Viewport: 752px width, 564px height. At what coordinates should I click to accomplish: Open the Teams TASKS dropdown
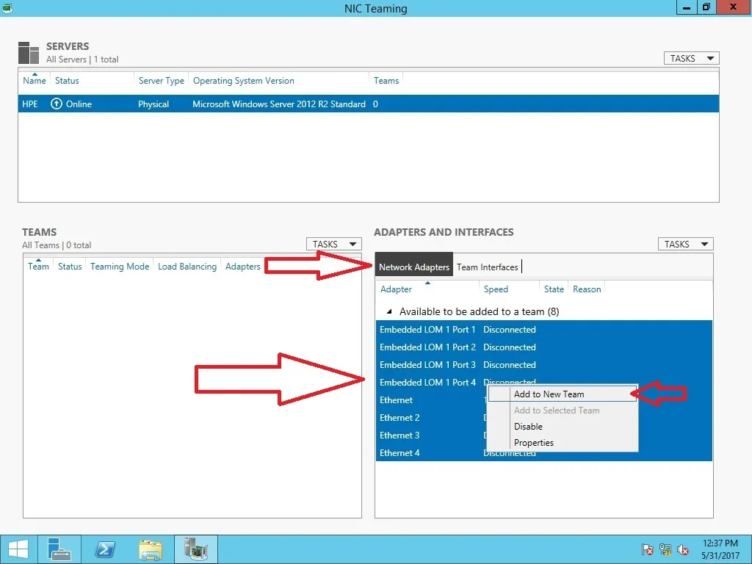coord(334,244)
